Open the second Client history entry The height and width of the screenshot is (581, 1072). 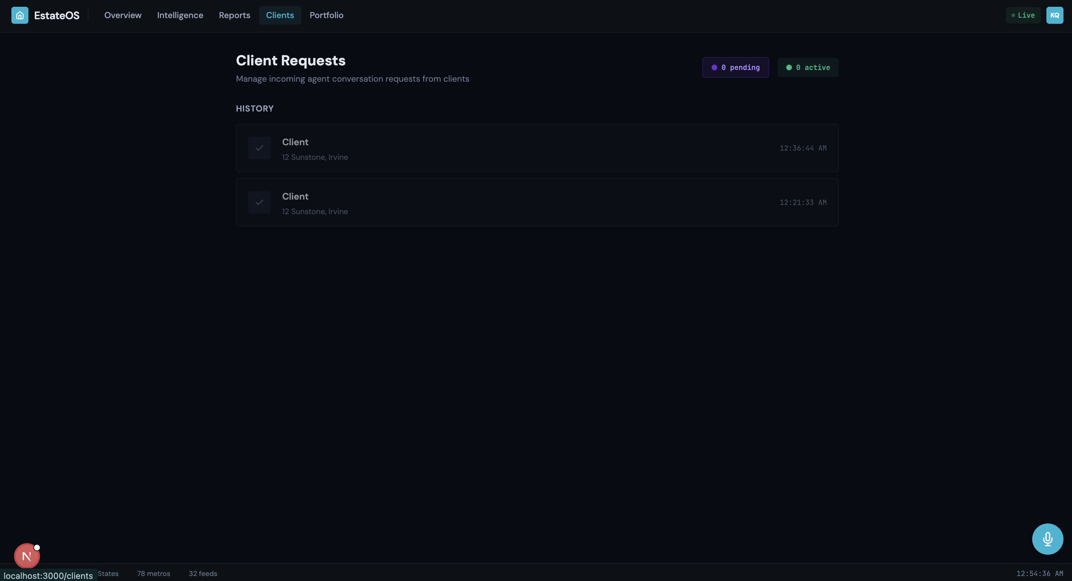(x=537, y=202)
